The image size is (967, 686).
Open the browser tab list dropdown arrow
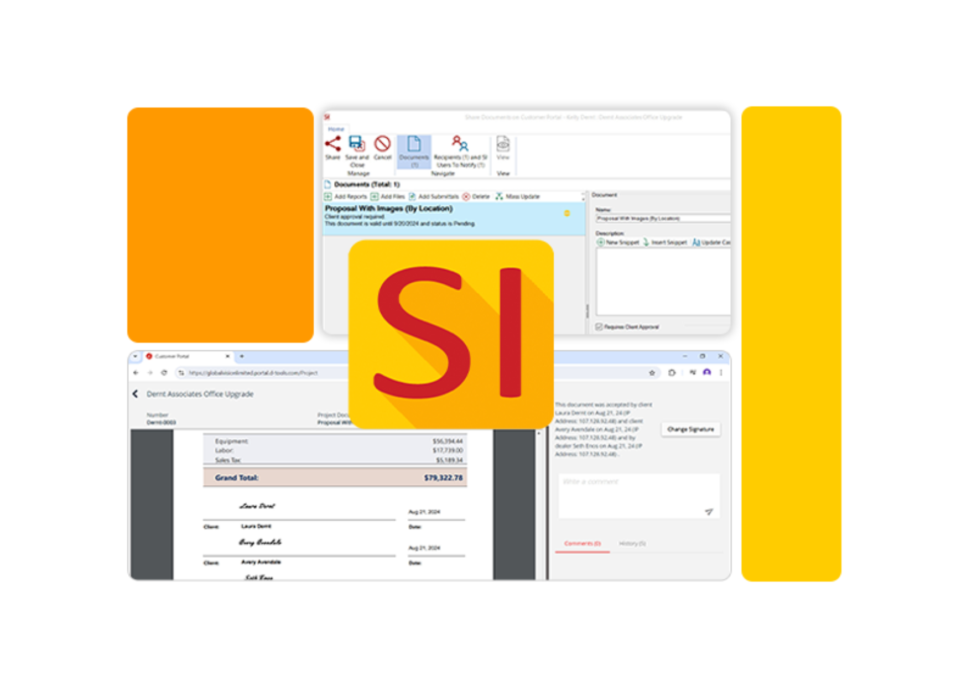pos(136,356)
